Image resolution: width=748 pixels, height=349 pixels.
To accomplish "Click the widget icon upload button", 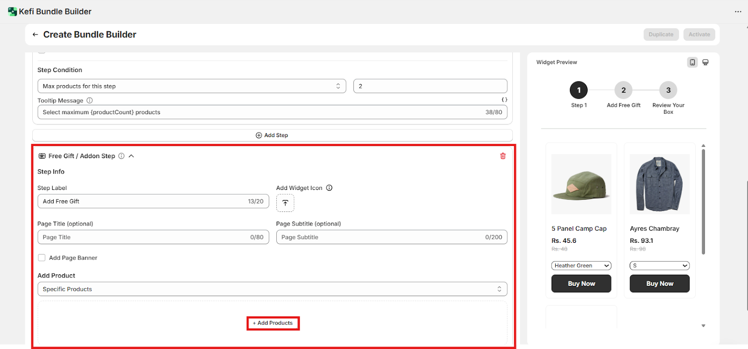I will [x=285, y=203].
